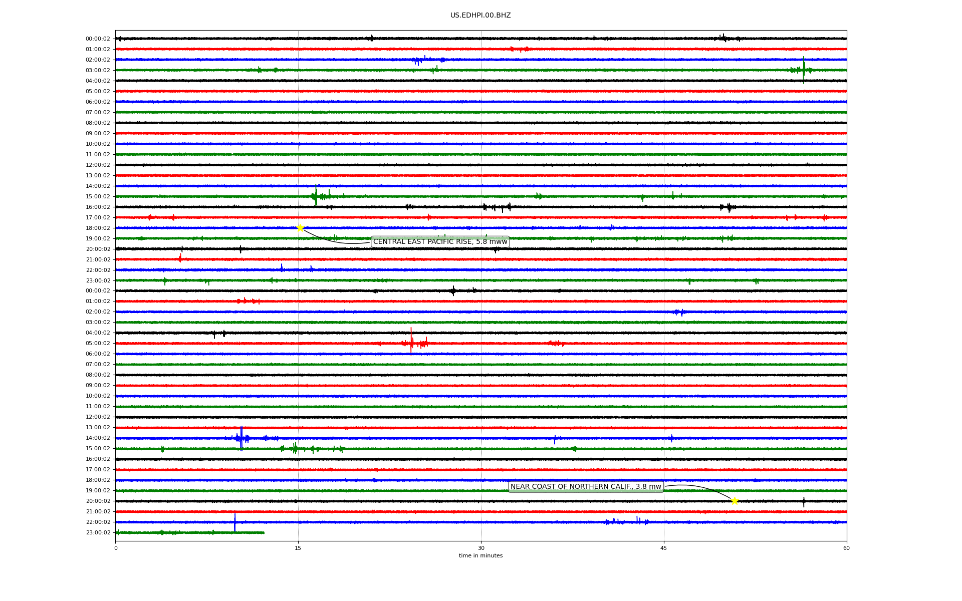Screen dimensions: 962x601
Task: Click the first-day 18:00:02 row label beside the starred trace
Action: pos(98,228)
